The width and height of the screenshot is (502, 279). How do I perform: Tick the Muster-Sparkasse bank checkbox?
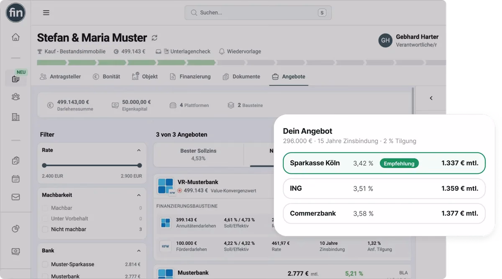point(45,264)
